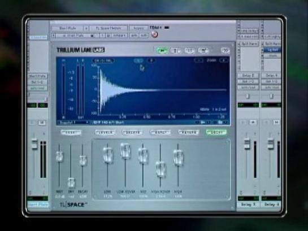Click auto read on Delay 3 channel
This screenshot has height=231, width=308.
[x=248, y=88]
